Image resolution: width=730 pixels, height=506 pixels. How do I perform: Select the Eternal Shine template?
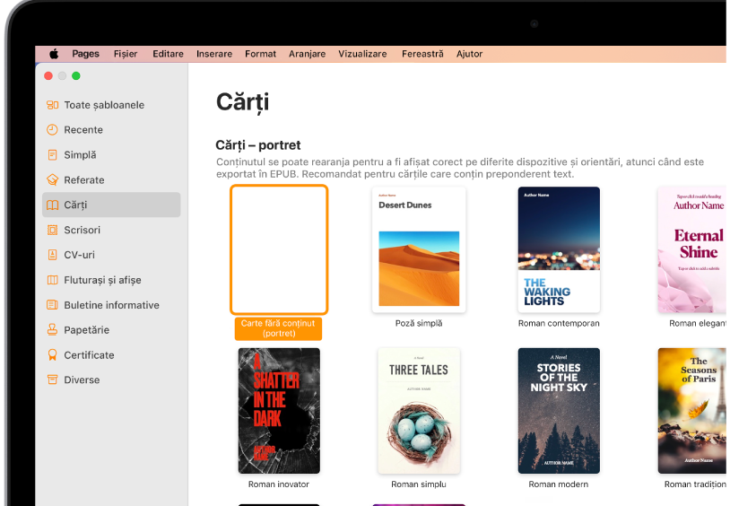691,249
